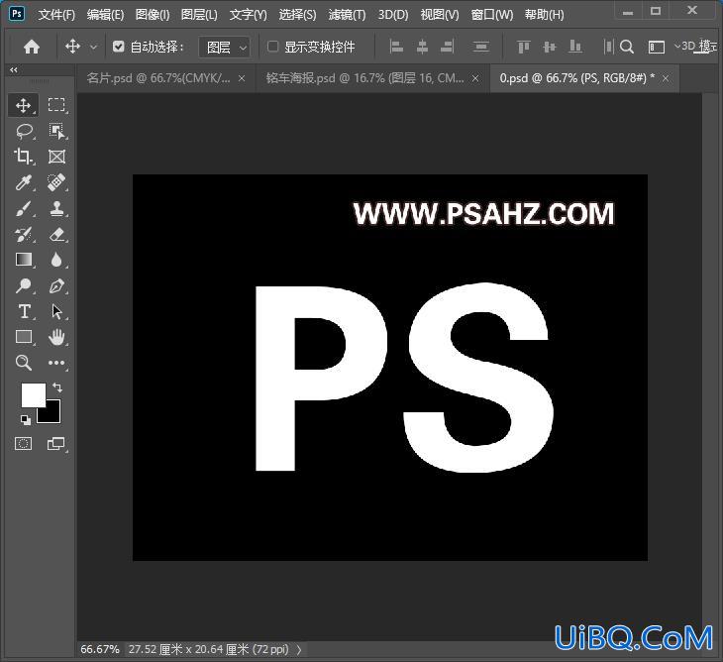Open the Edit Toolbar three-dots button
This screenshot has height=662, width=723.
tap(56, 363)
